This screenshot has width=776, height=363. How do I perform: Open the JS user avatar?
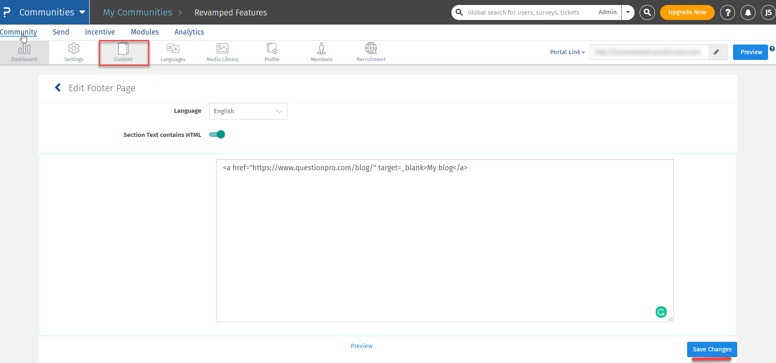(768, 12)
